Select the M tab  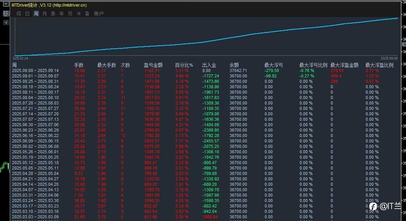79,14
